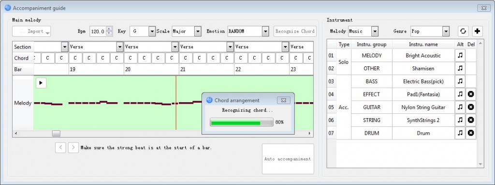The width and height of the screenshot is (495, 185).
Task: Open the Melody dropdown showing Music
Action: (364, 31)
